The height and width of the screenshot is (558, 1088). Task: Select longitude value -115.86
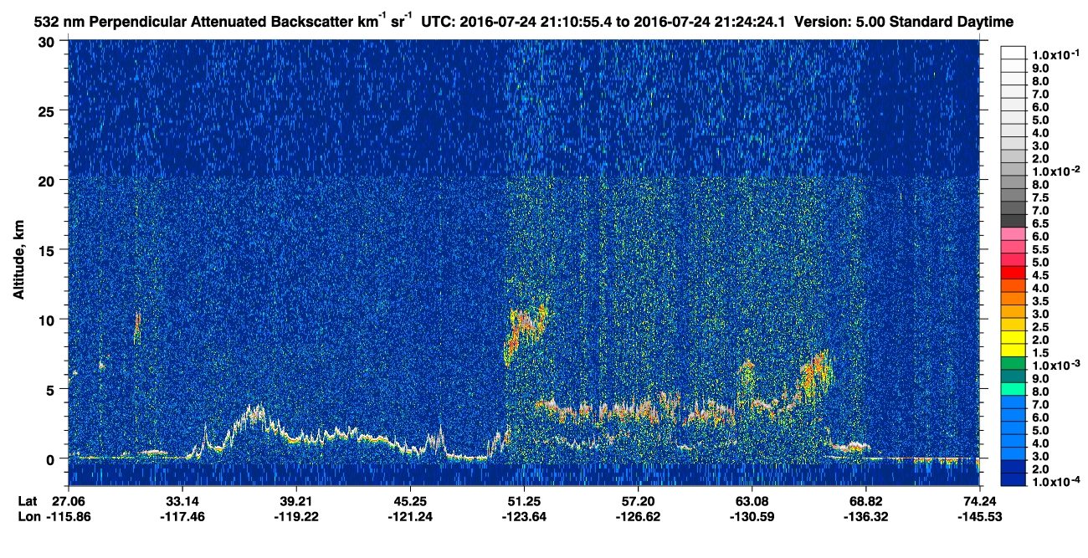click(x=68, y=517)
